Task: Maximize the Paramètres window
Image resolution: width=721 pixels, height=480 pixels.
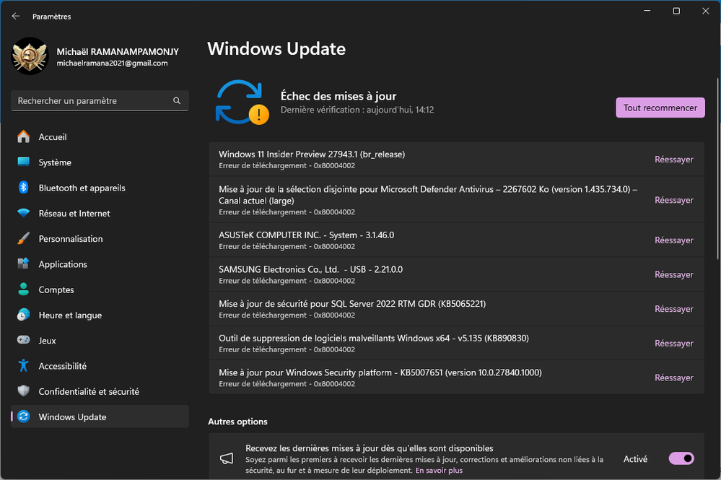Action: pos(676,11)
